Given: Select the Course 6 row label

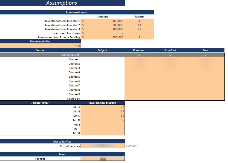Looking at the screenshot, I should point(74,81).
